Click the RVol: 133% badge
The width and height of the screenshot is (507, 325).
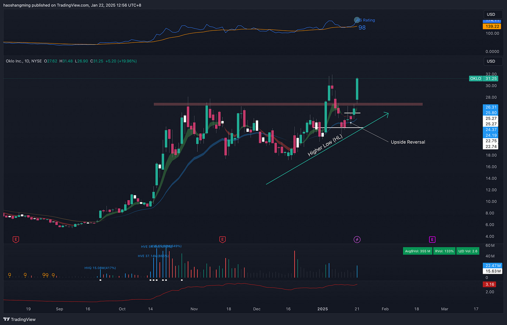tap(444, 251)
